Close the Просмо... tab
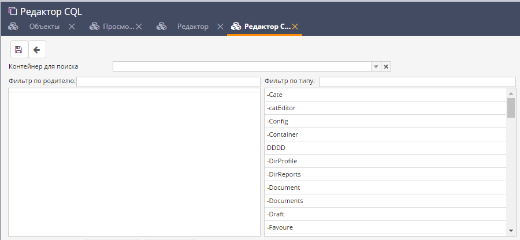The width and height of the screenshot is (520, 240). pos(139,27)
